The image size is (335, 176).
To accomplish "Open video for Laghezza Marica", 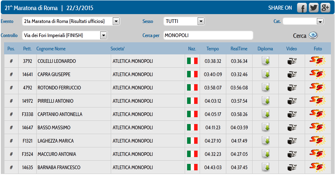I will tap(292, 141).
